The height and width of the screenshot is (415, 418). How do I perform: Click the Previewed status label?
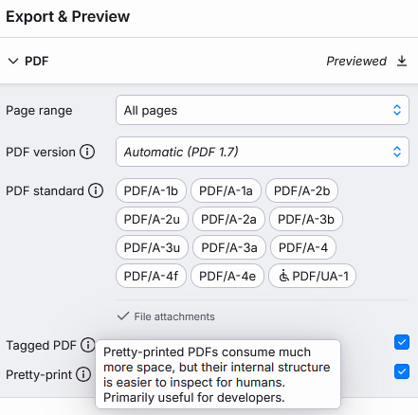(356, 61)
